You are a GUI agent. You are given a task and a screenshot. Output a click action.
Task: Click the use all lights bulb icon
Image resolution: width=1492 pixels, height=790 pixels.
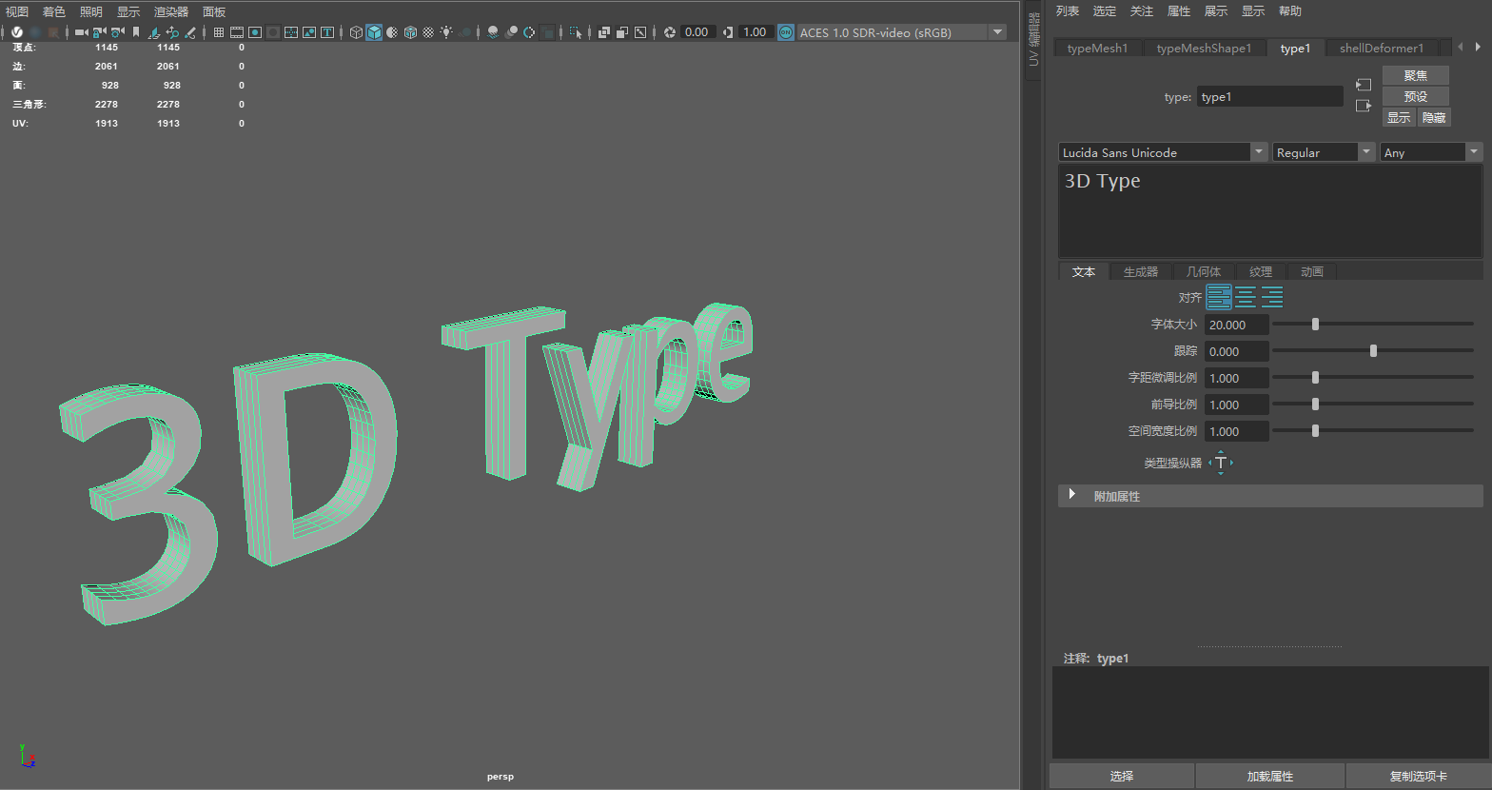pos(445,32)
